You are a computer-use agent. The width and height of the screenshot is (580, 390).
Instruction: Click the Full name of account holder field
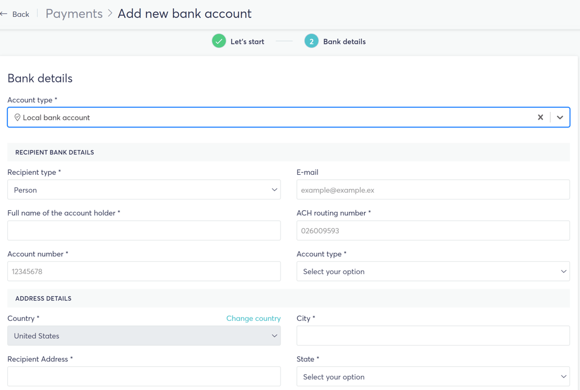point(144,230)
